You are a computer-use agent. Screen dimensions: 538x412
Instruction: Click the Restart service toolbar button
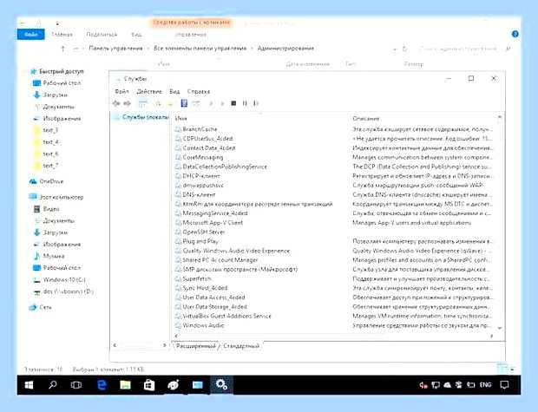pos(256,103)
